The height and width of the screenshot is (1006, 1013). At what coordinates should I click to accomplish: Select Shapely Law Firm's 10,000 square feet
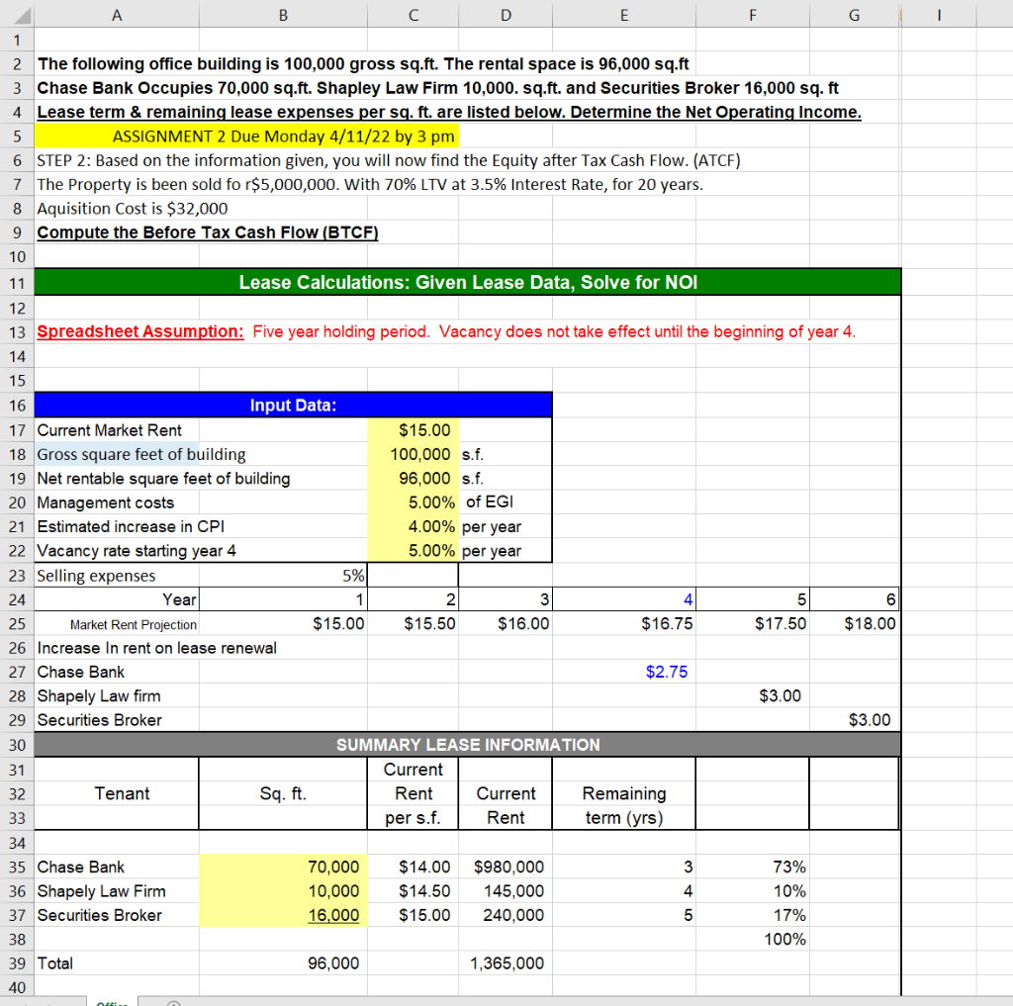tap(283, 891)
